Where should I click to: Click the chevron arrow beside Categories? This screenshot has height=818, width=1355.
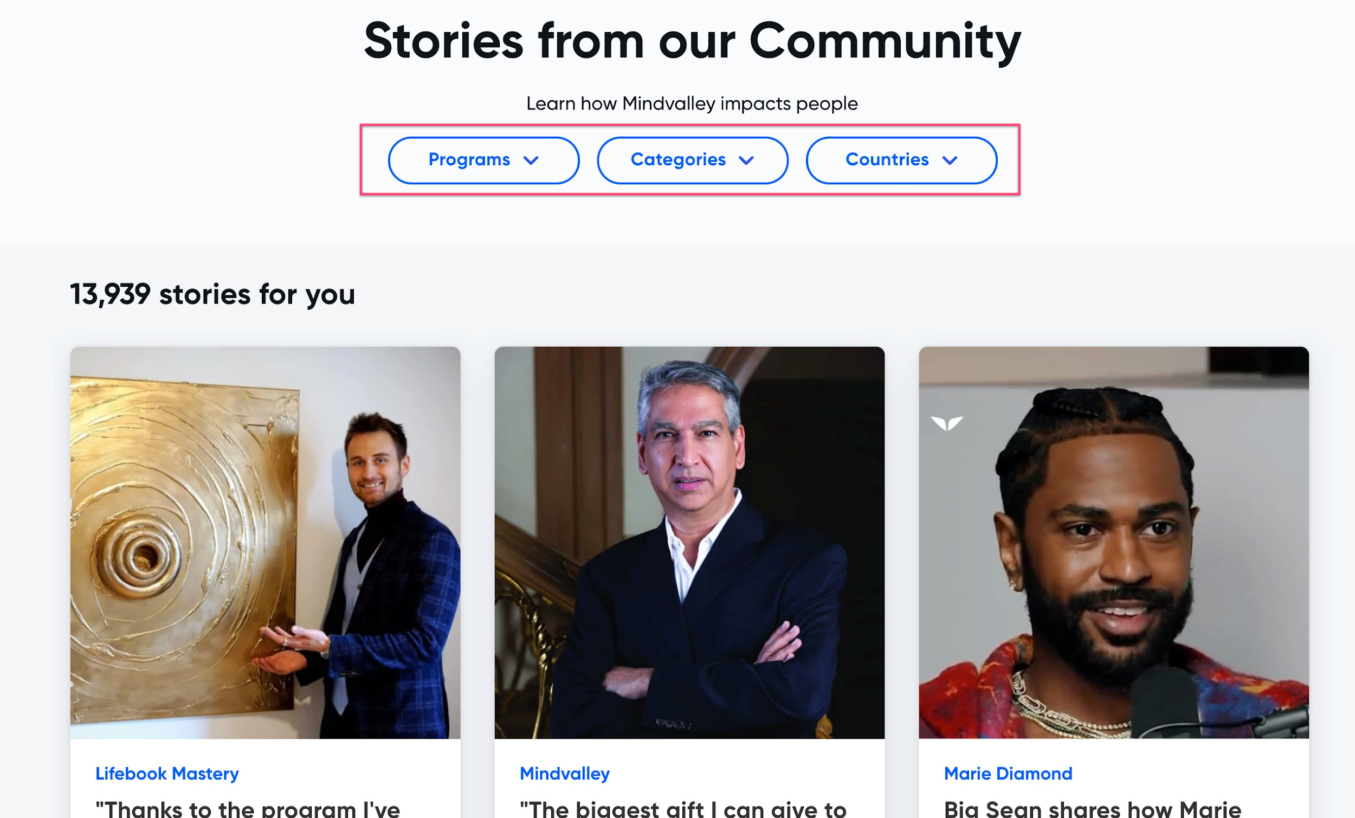[746, 160]
